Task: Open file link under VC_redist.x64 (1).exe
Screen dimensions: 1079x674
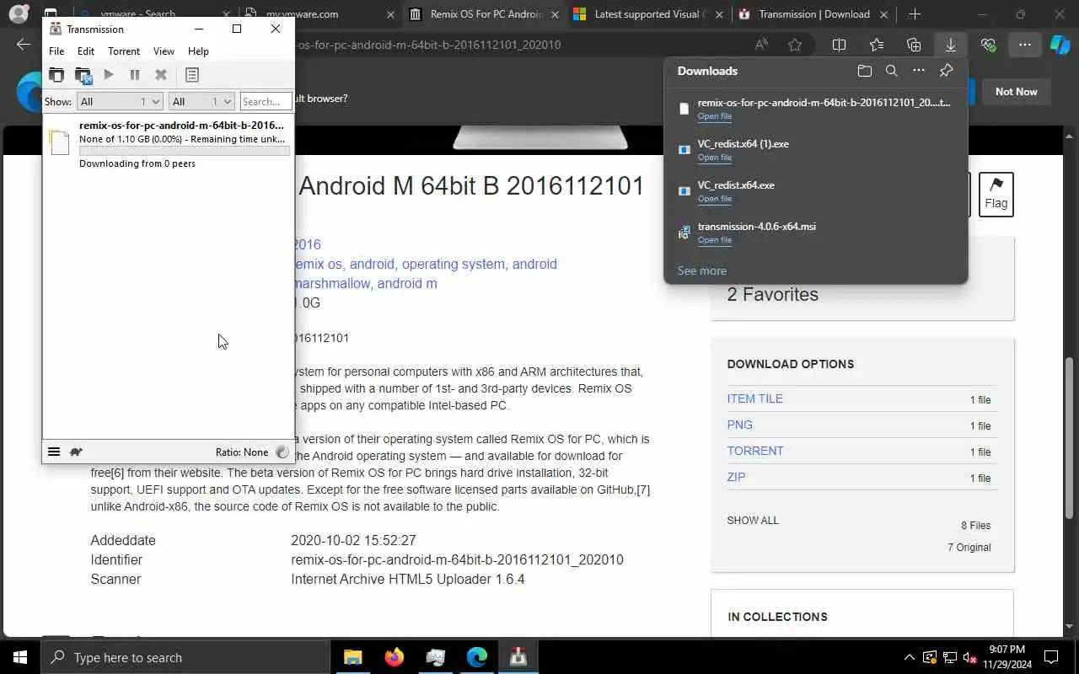Action: [715, 158]
